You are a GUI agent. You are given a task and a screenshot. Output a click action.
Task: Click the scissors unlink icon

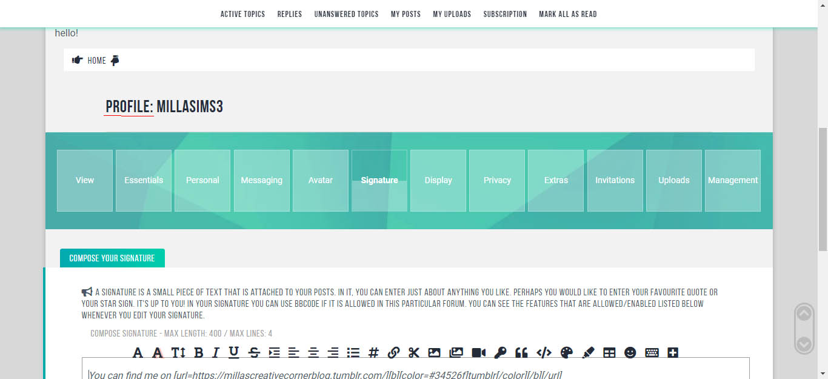tap(414, 352)
